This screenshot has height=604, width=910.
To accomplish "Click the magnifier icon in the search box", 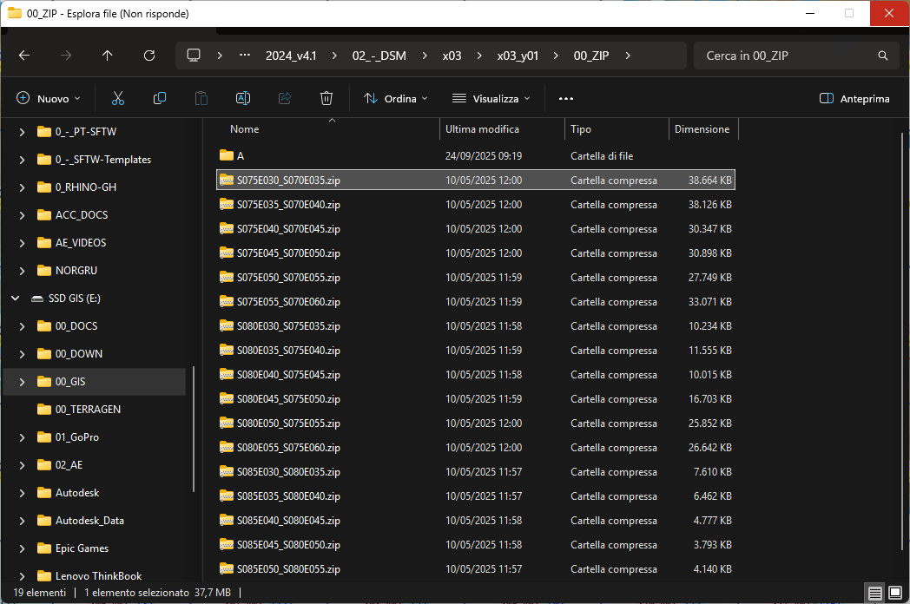I will pyautogui.click(x=883, y=55).
